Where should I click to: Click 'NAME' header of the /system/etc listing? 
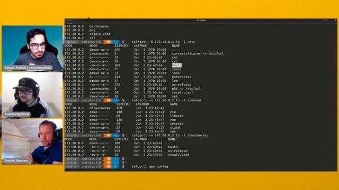click(x=172, y=139)
